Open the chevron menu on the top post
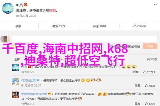 [x=155, y=5]
